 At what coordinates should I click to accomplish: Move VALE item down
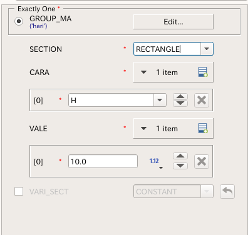[180, 166]
